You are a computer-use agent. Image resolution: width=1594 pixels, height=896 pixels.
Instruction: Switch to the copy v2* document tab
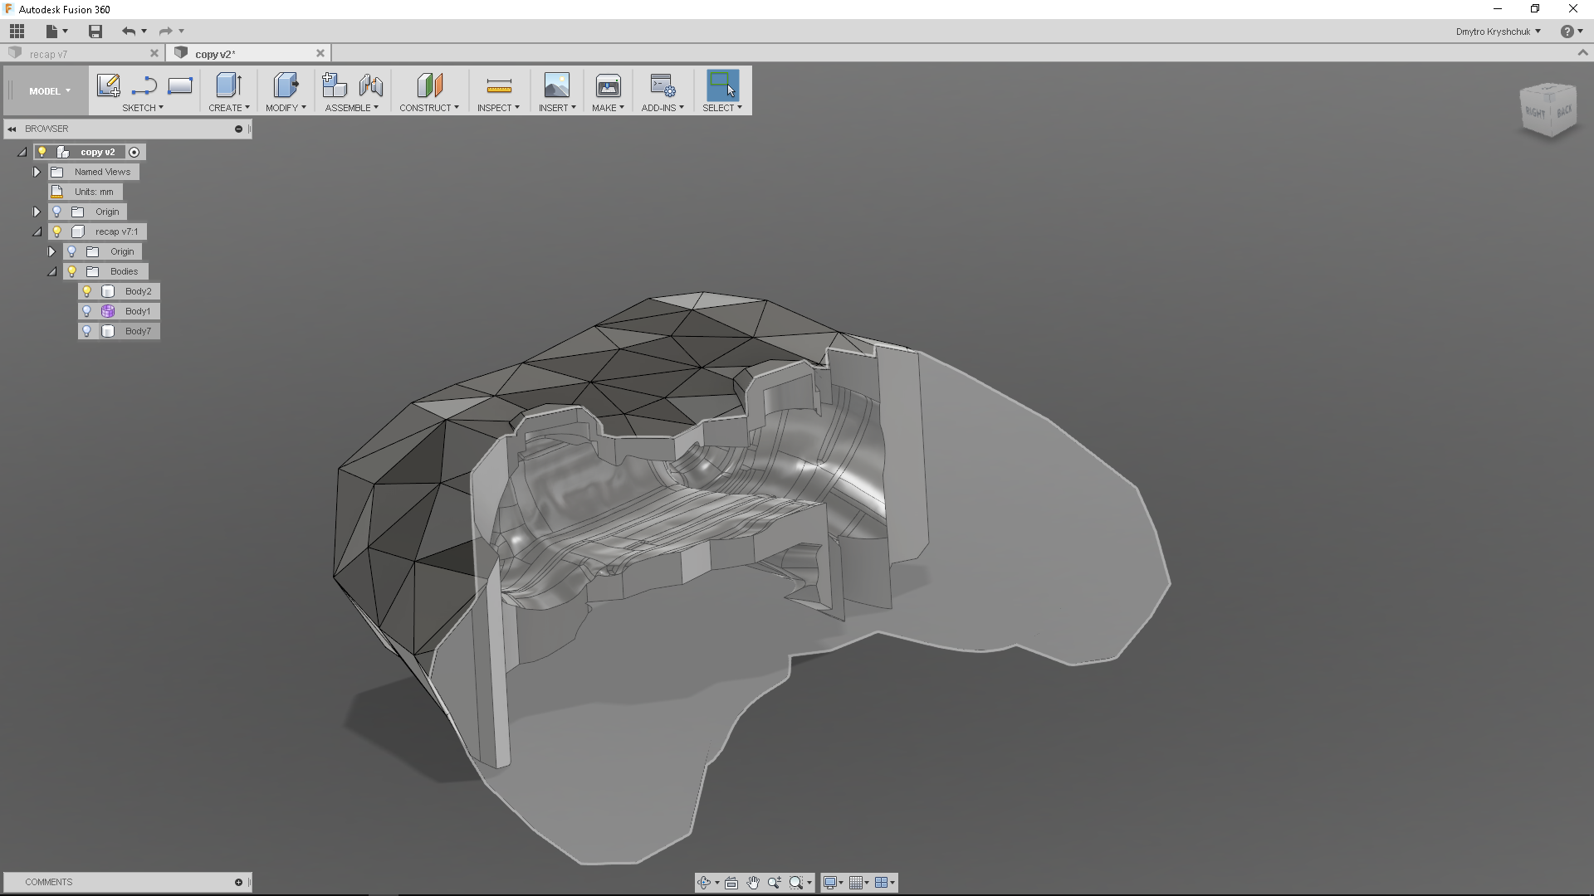click(x=247, y=54)
